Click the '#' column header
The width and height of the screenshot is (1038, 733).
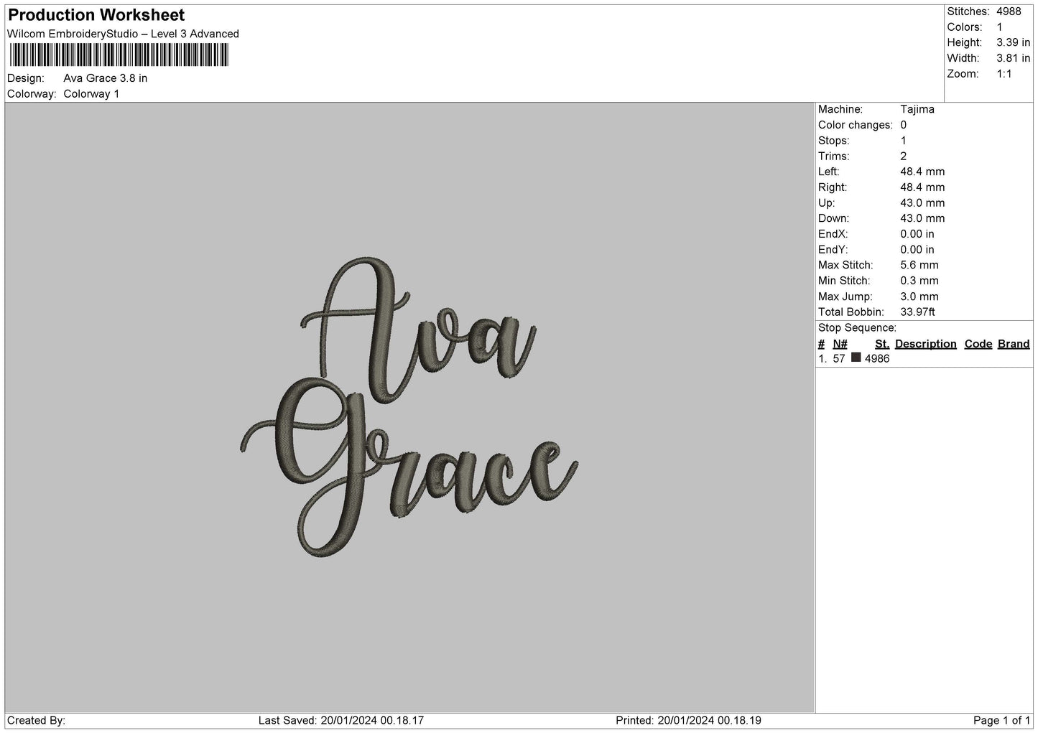coord(822,344)
